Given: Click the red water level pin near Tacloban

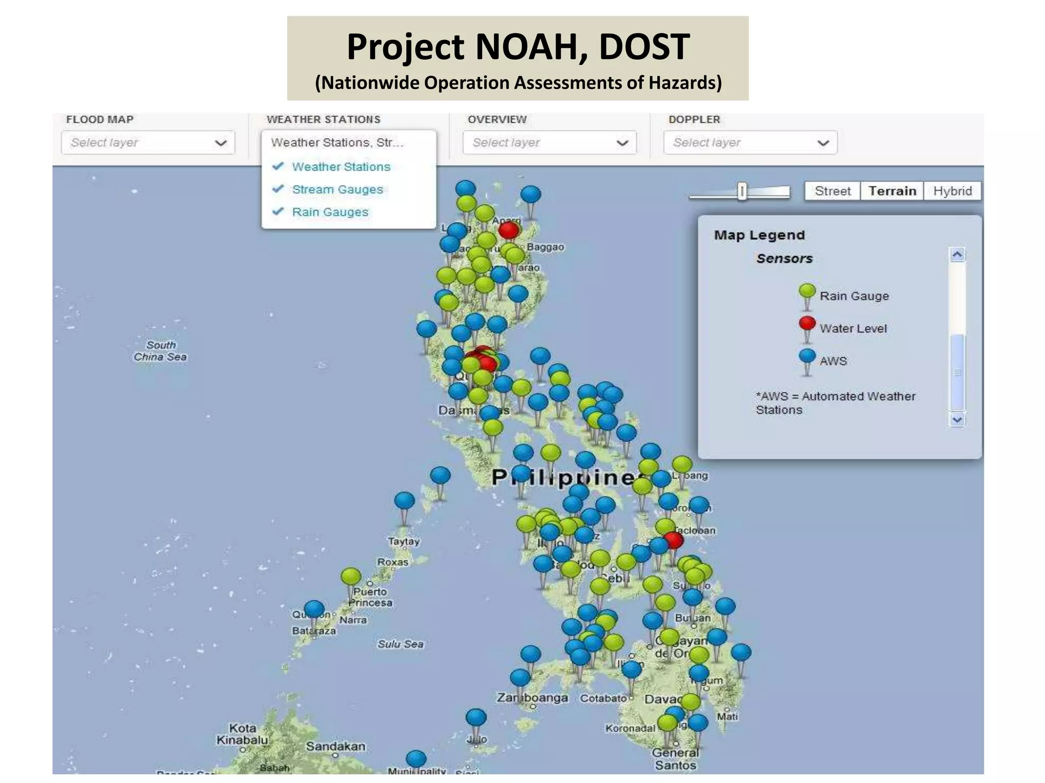Looking at the screenshot, I should click(673, 540).
